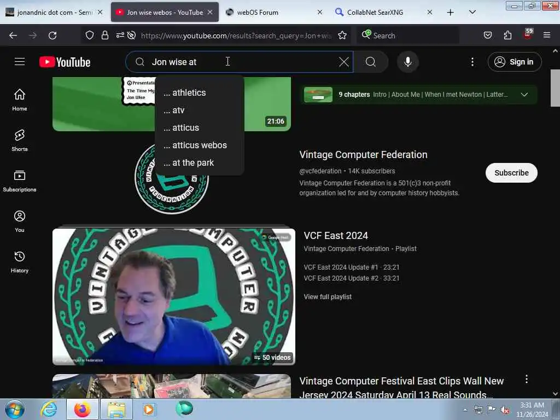
Task: Open You section in sidebar
Action: (x=20, y=221)
